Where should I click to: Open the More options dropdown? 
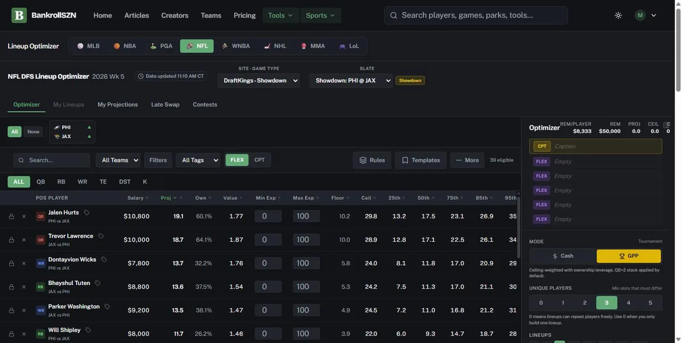coord(467,160)
